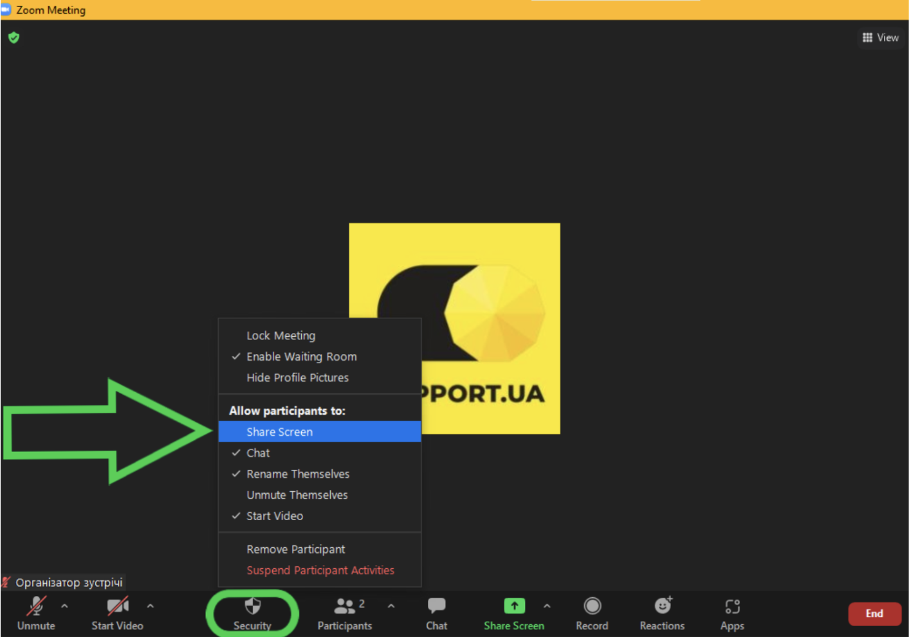Click the Організатор зустрічі name label

[x=69, y=584]
